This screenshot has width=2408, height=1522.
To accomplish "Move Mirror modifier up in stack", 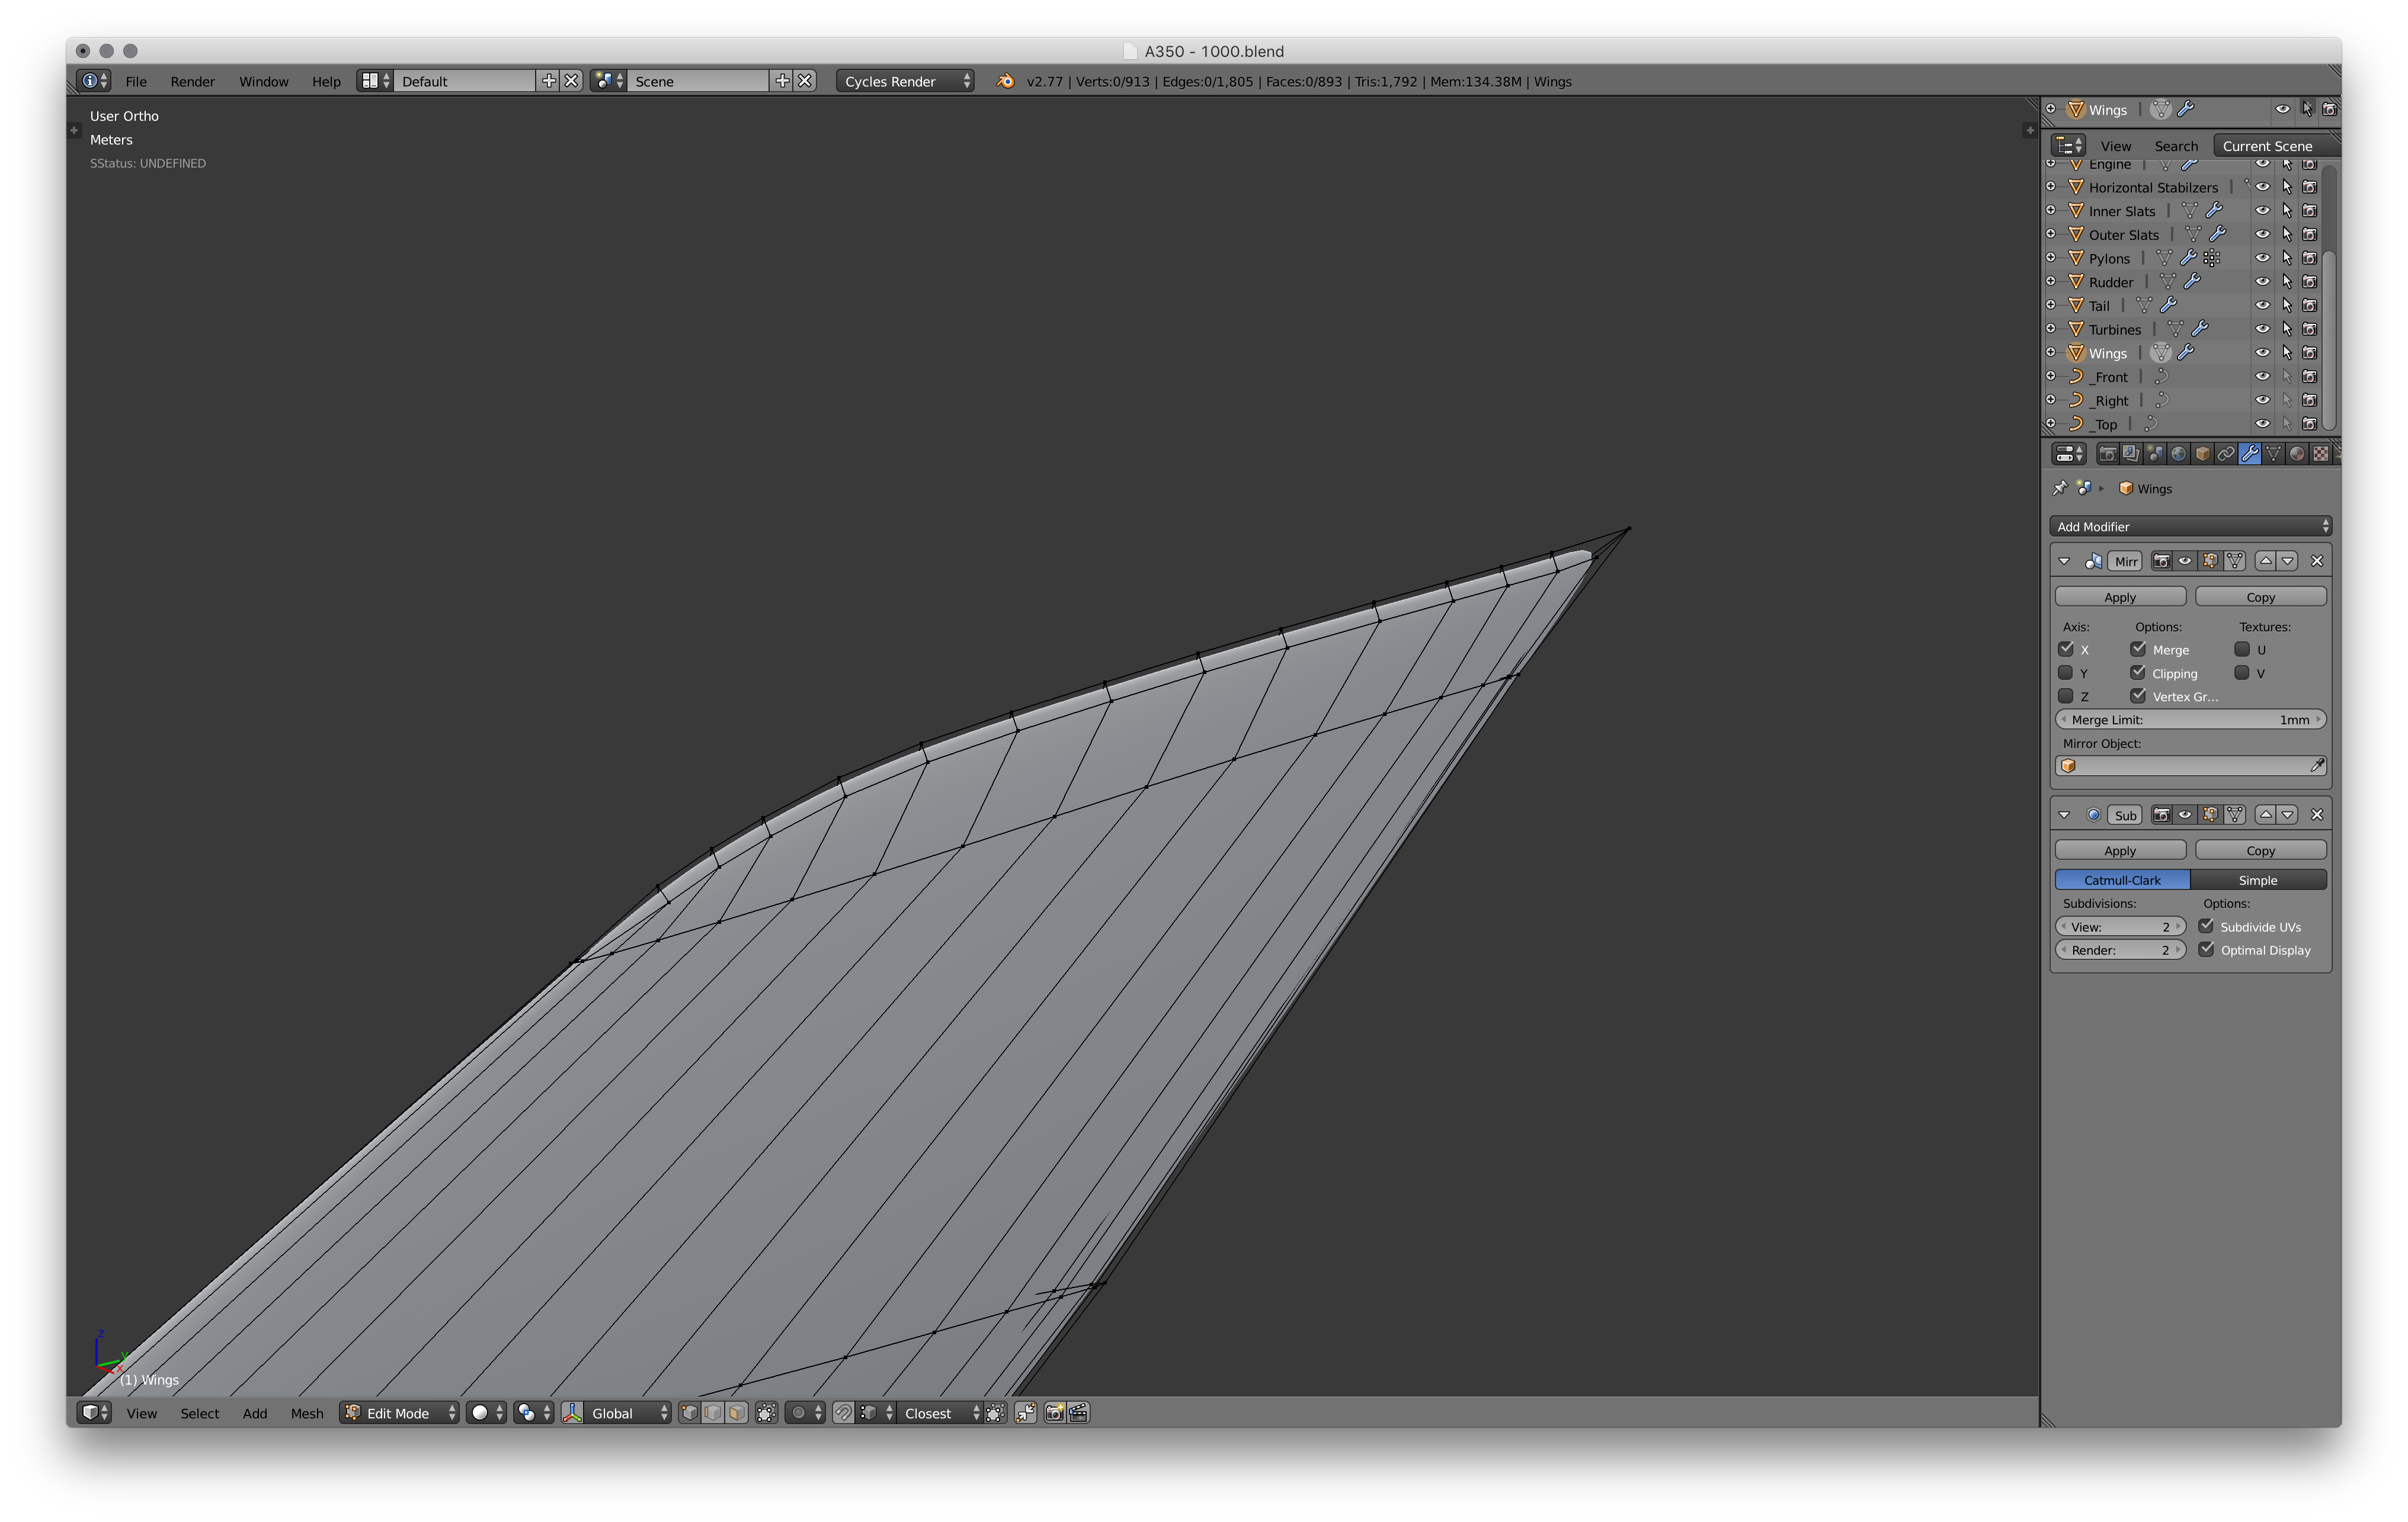I will click(2266, 561).
